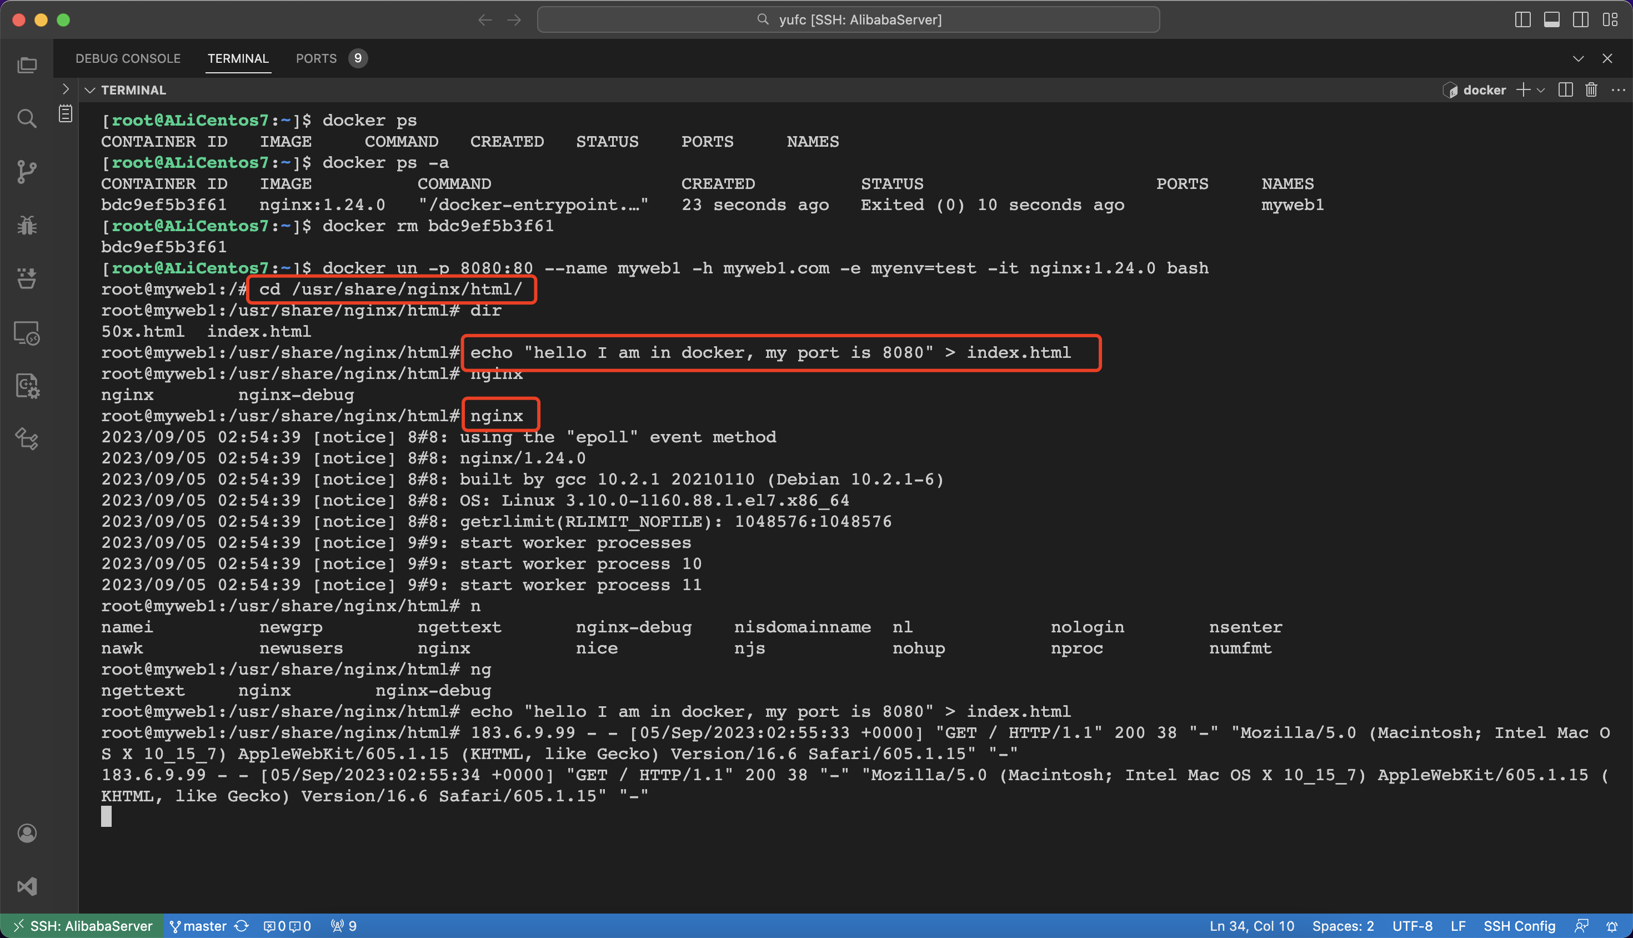Open the Source Control view

[27, 171]
